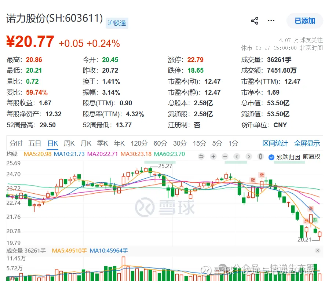Switch to 120分 interval tab
This screenshot has width=325, height=281.
[139, 143]
